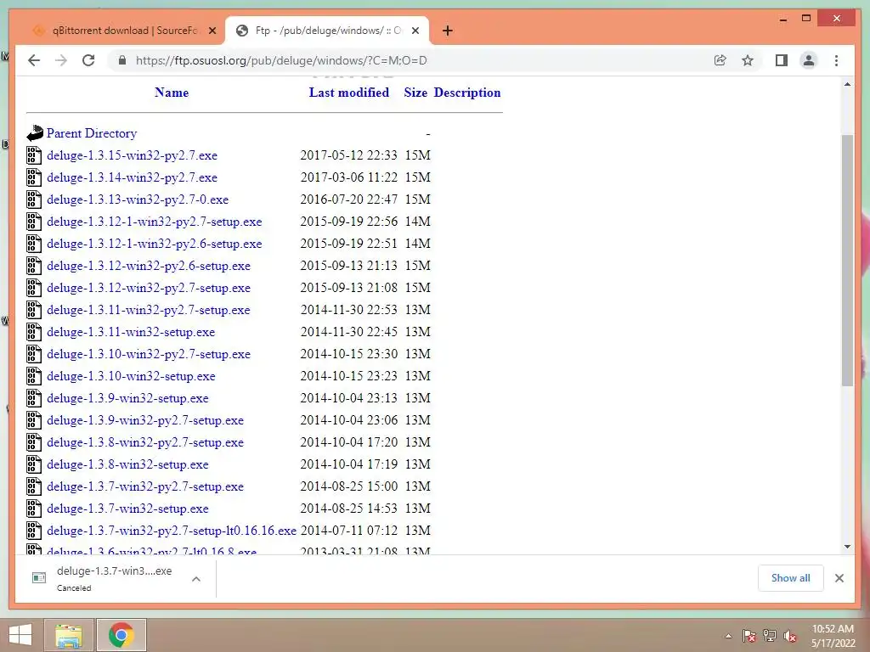Sort listing by Last modified
Viewport: 870px width, 652px height.
tap(349, 93)
